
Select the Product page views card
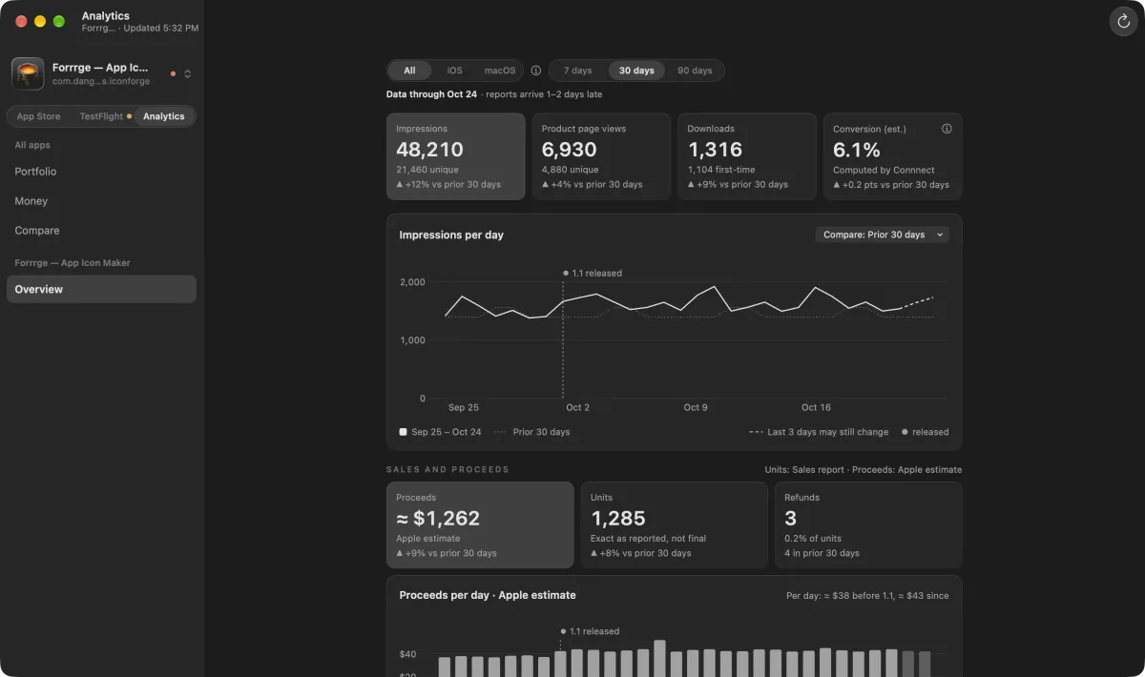click(x=602, y=156)
